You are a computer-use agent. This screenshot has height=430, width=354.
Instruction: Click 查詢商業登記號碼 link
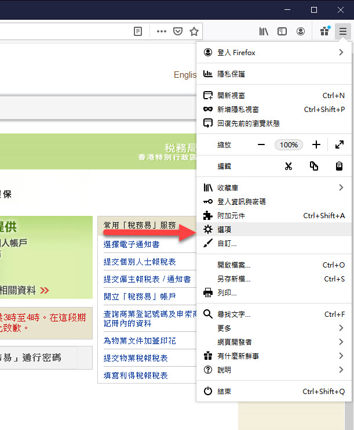[150, 319]
